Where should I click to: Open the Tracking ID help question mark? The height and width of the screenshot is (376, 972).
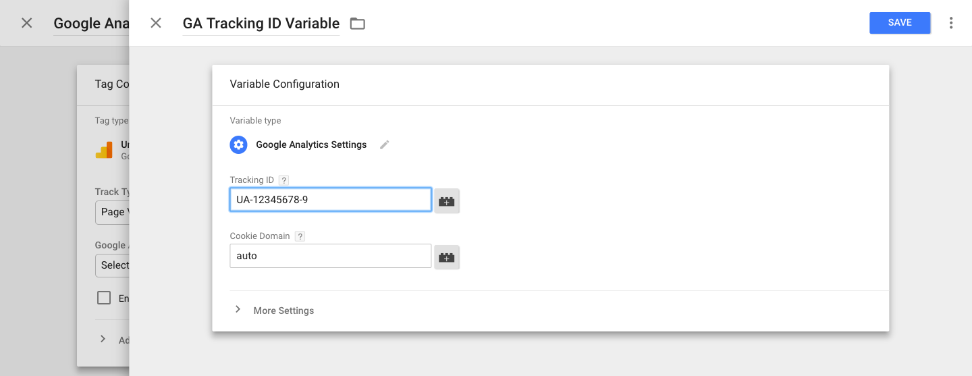coord(283,180)
